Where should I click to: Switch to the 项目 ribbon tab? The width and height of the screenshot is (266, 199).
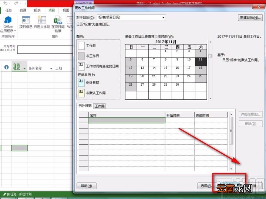[51, 10]
